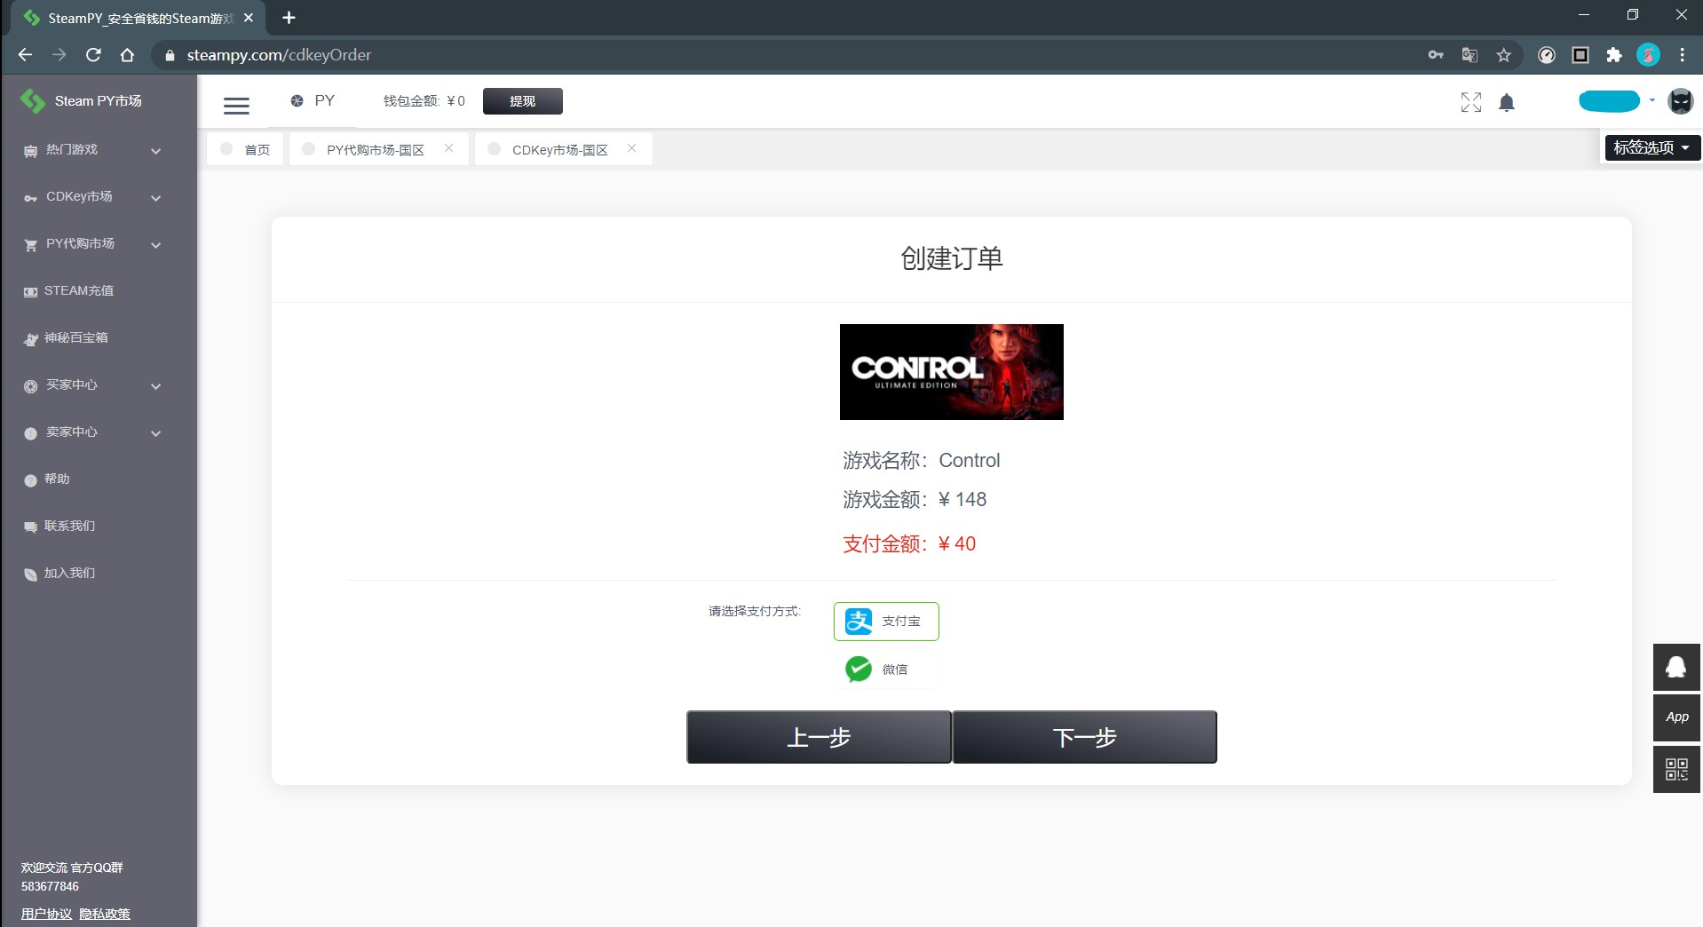Open the notification bell

point(1507,103)
